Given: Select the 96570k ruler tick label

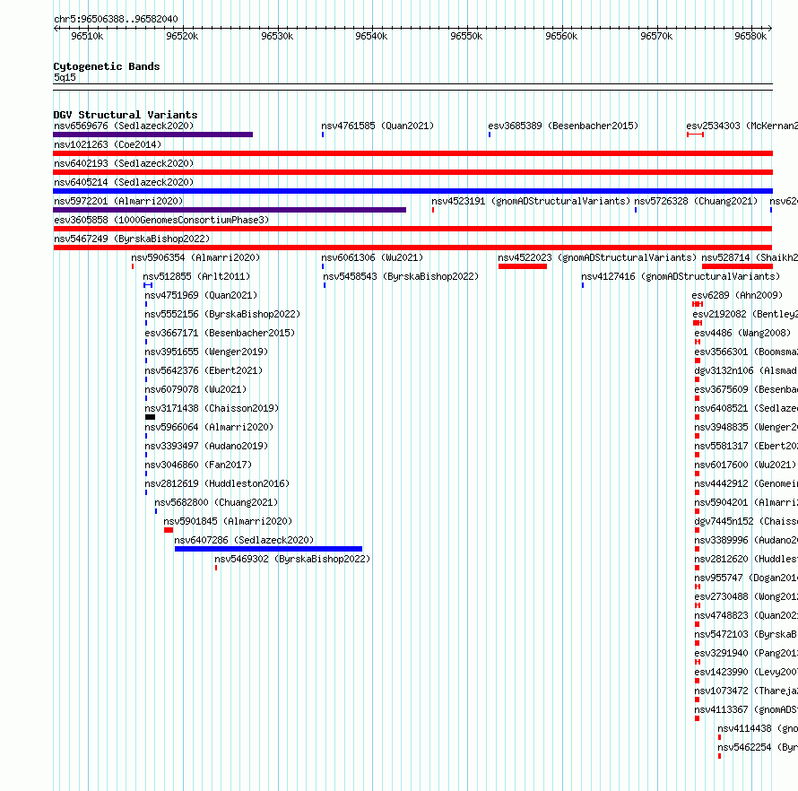Looking at the screenshot, I should (656, 36).
